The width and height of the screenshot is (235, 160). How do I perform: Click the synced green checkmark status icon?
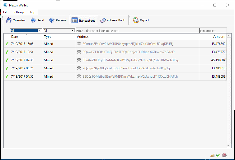click(218, 155)
